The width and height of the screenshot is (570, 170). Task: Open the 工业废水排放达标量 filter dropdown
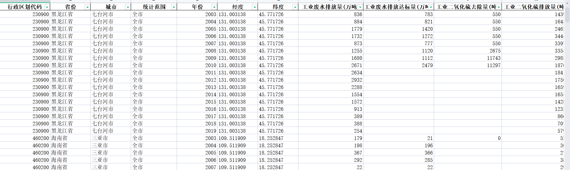pos(431,7)
